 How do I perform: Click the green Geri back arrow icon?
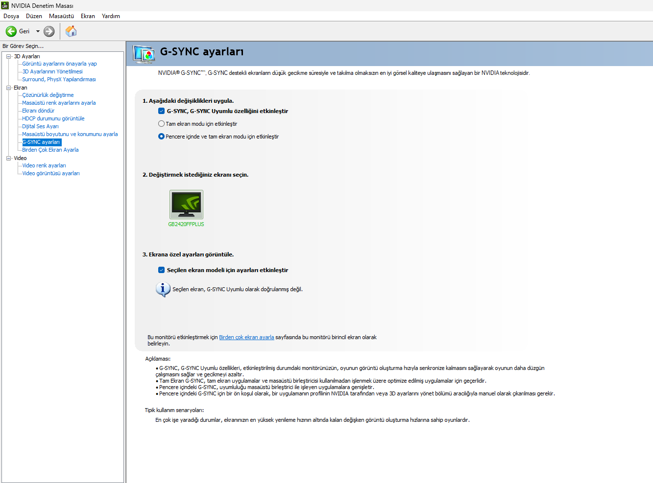[x=11, y=31]
